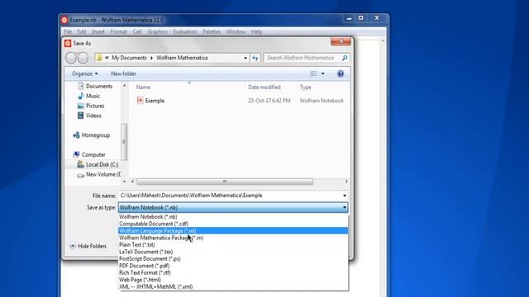Select Music in the navigation pane
Image resolution: width=529 pixels, height=297 pixels.
tap(89, 96)
